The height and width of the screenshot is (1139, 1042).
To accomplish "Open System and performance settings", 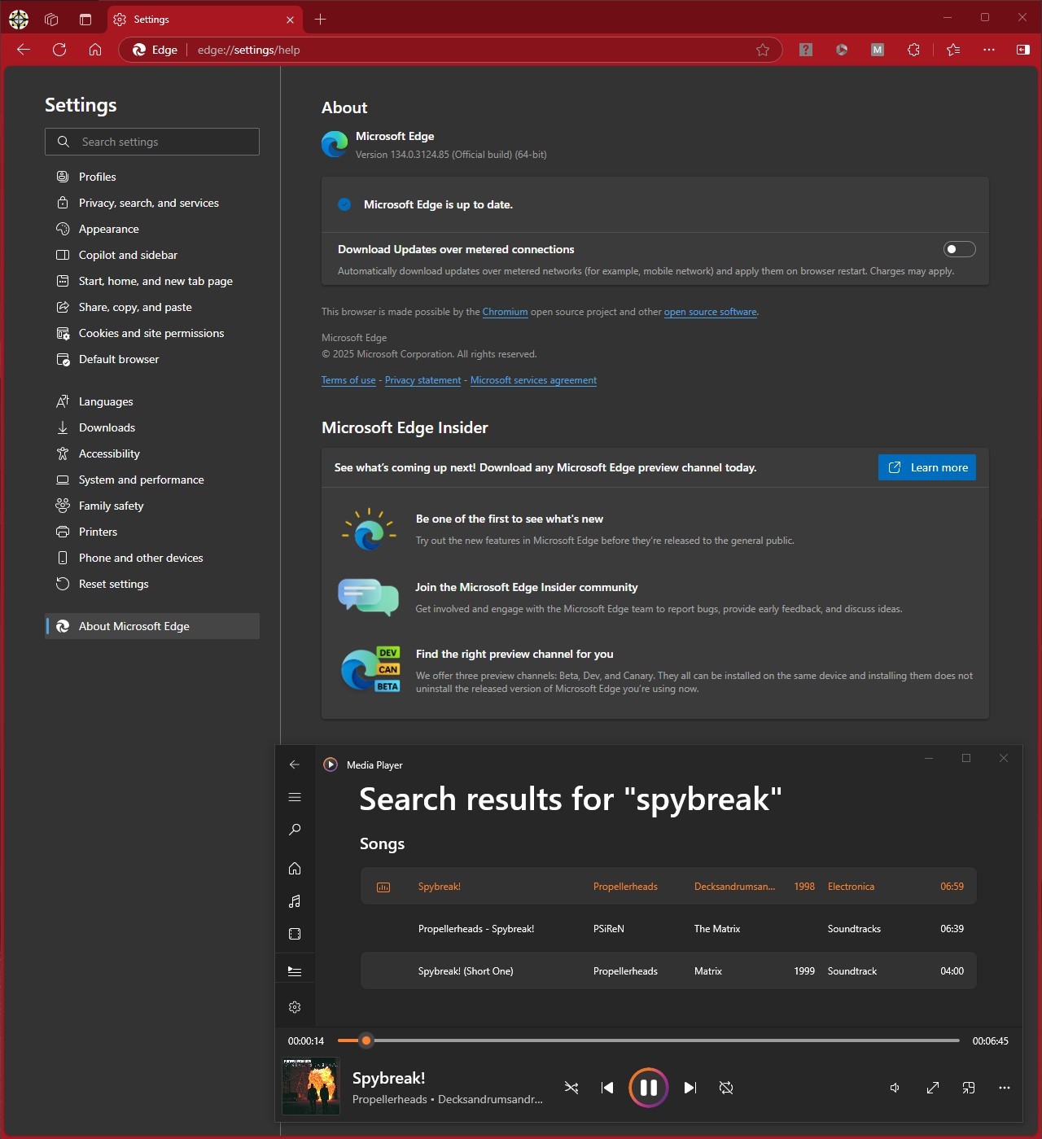I will pos(152,480).
